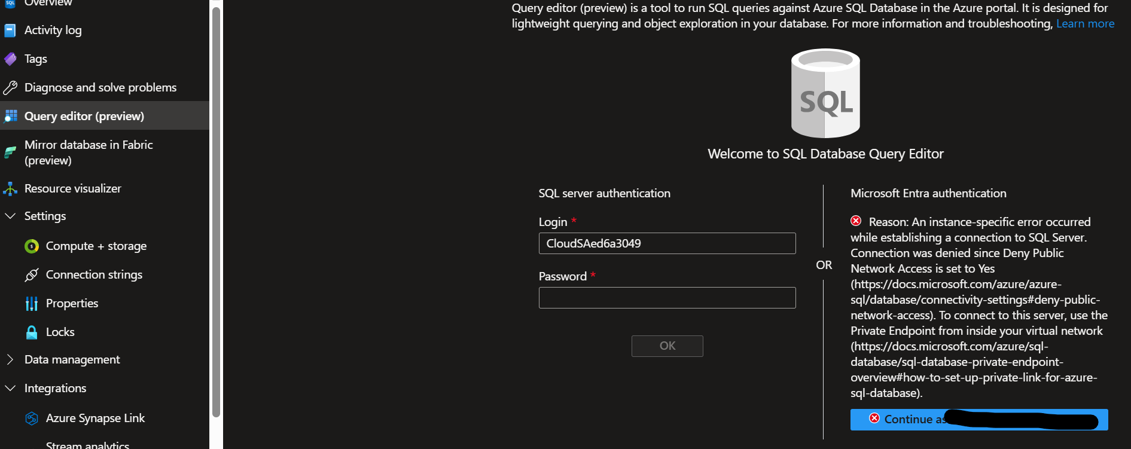Click the Activity log icon

click(x=10, y=30)
